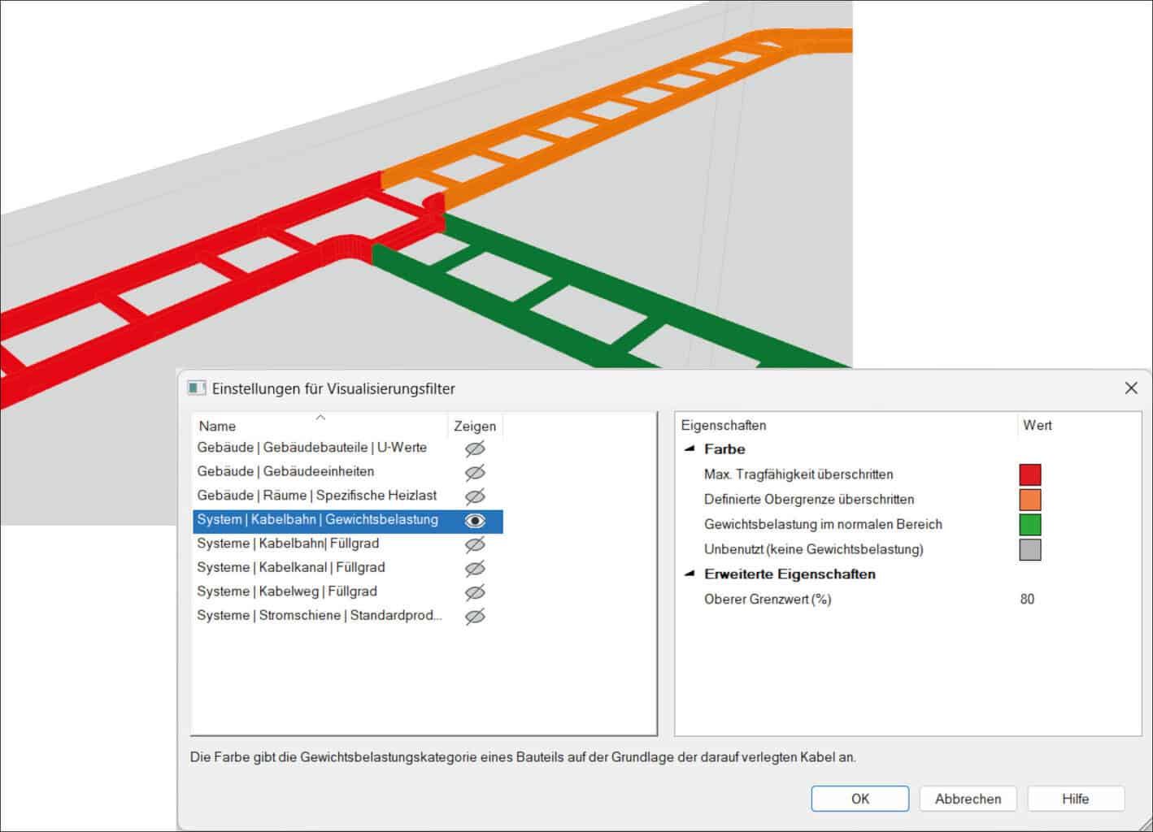Click the Zeigen column header
This screenshot has height=832, width=1153.
pos(475,426)
